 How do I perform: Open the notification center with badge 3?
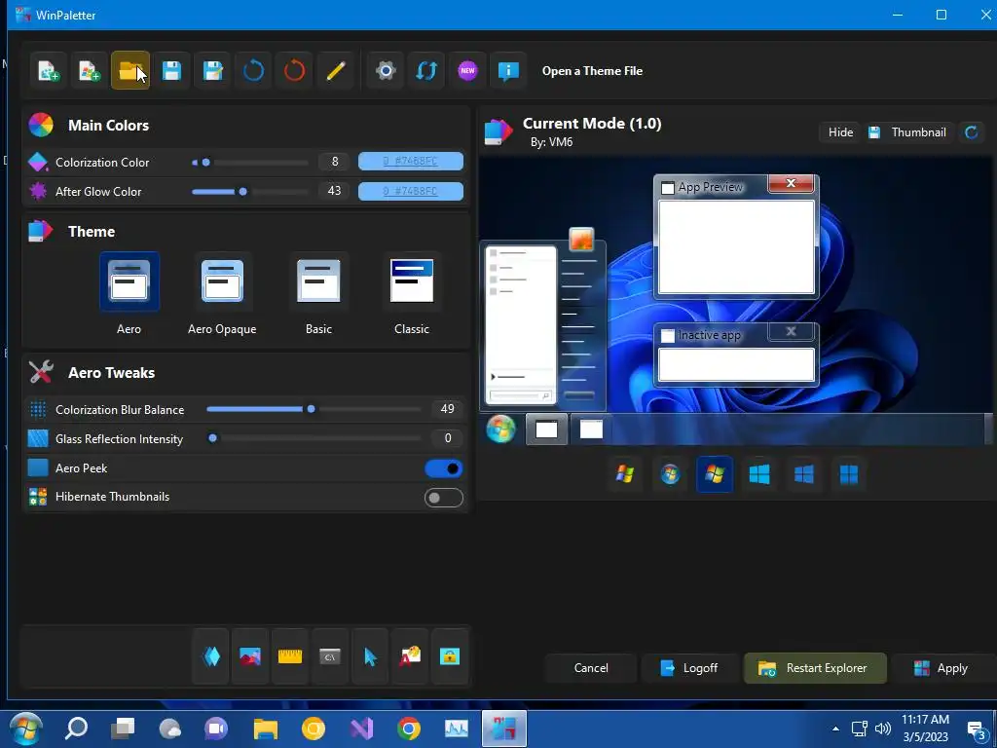976,729
